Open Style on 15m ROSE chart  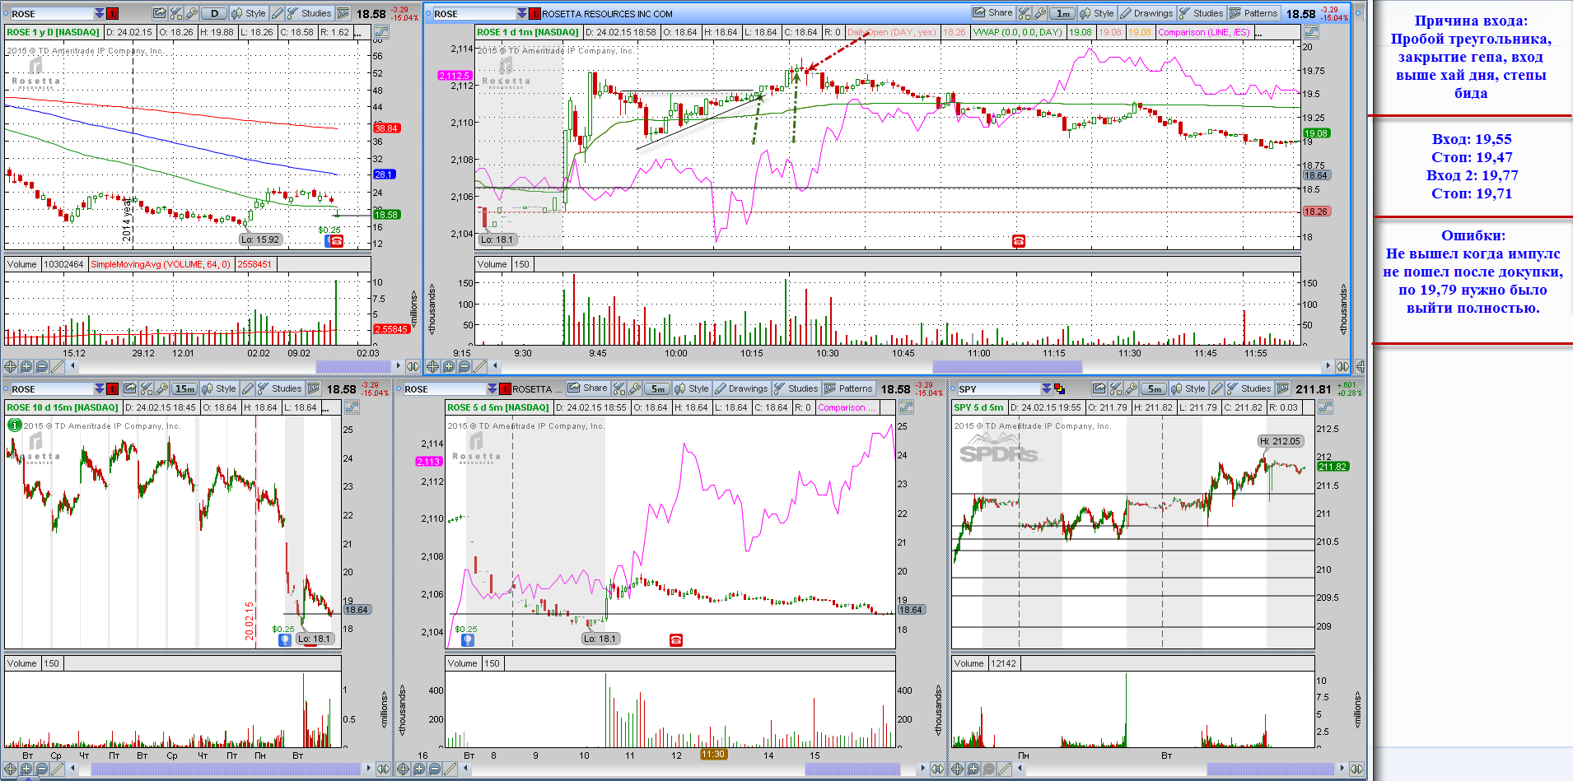(x=219, y=388)
